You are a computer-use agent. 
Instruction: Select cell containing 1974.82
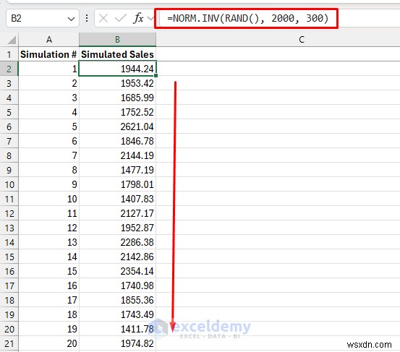click(x=117, y=343)
